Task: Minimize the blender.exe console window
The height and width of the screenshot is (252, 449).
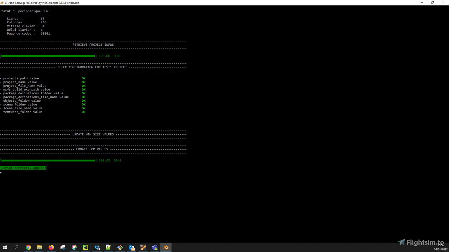Action: (x=422, y=3)
